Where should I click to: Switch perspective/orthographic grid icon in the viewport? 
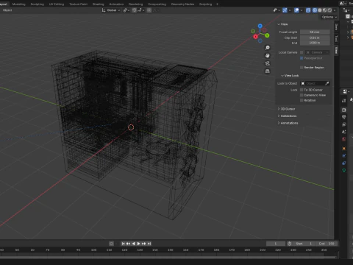268,71
